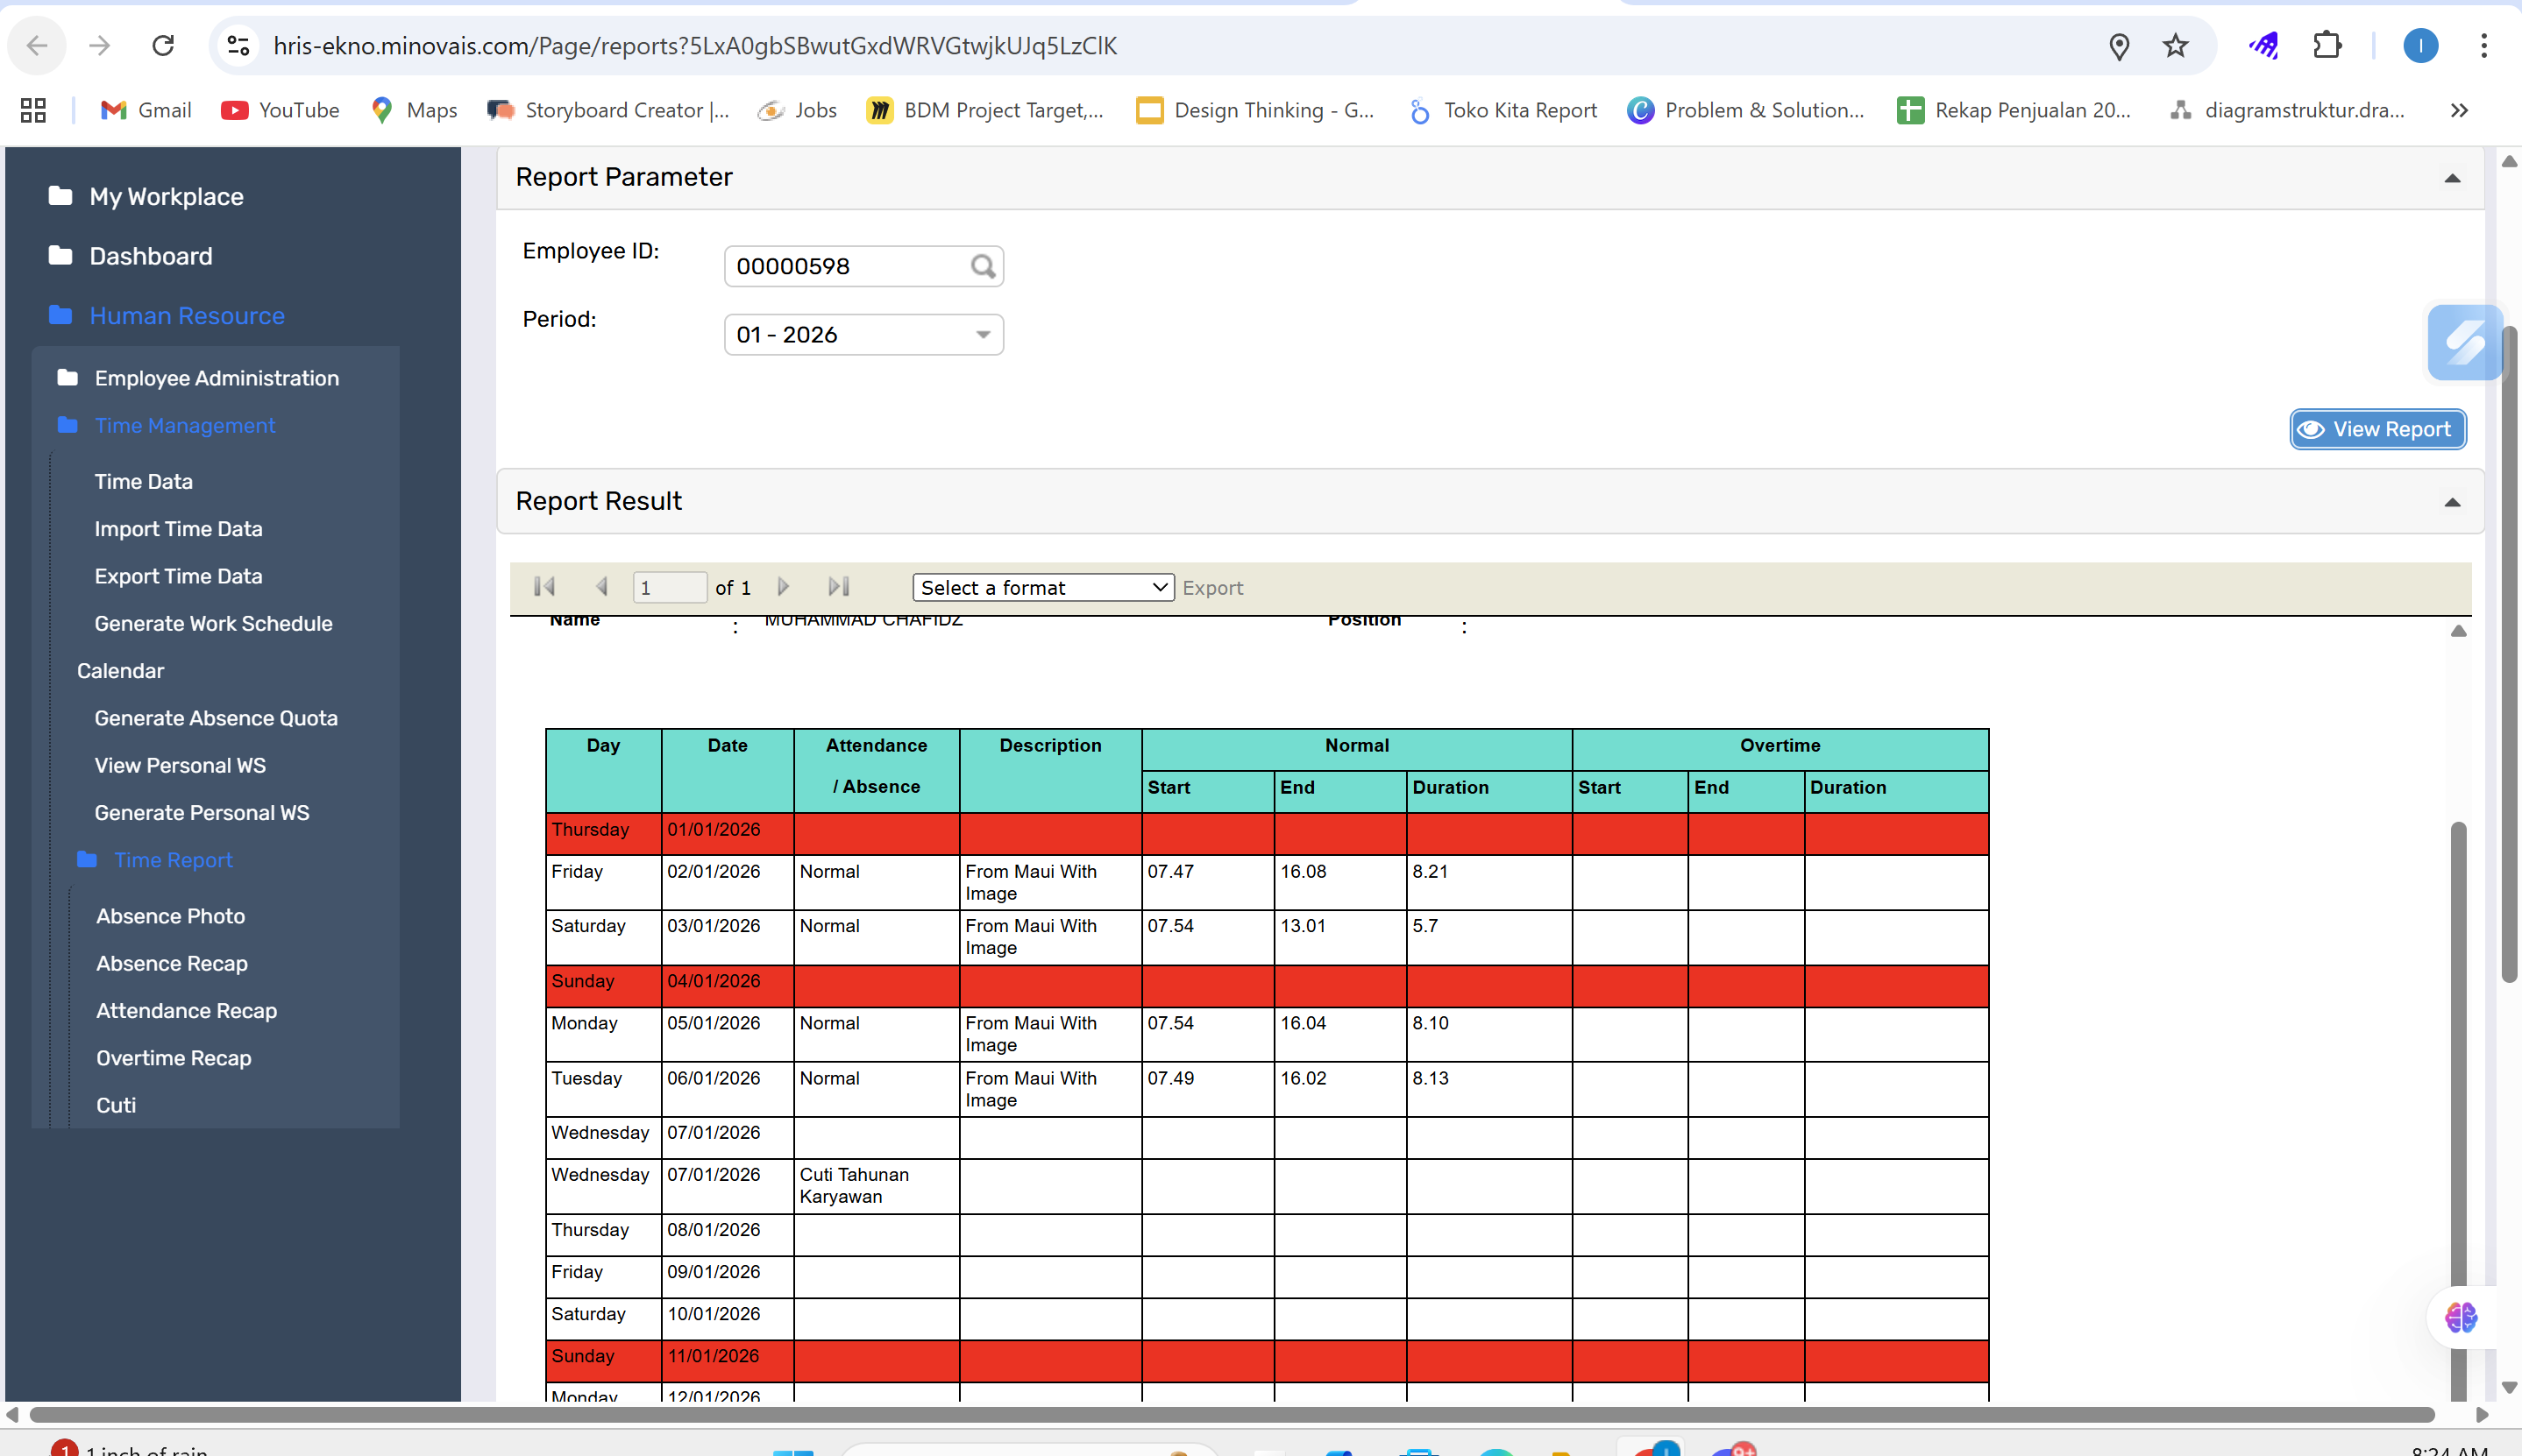Click next page arrow in report toolbar

pos(784,587)
